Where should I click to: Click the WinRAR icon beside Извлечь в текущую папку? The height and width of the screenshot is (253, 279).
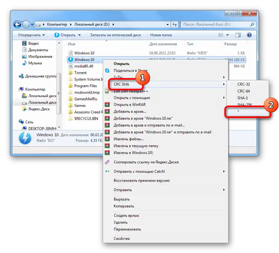107,146
